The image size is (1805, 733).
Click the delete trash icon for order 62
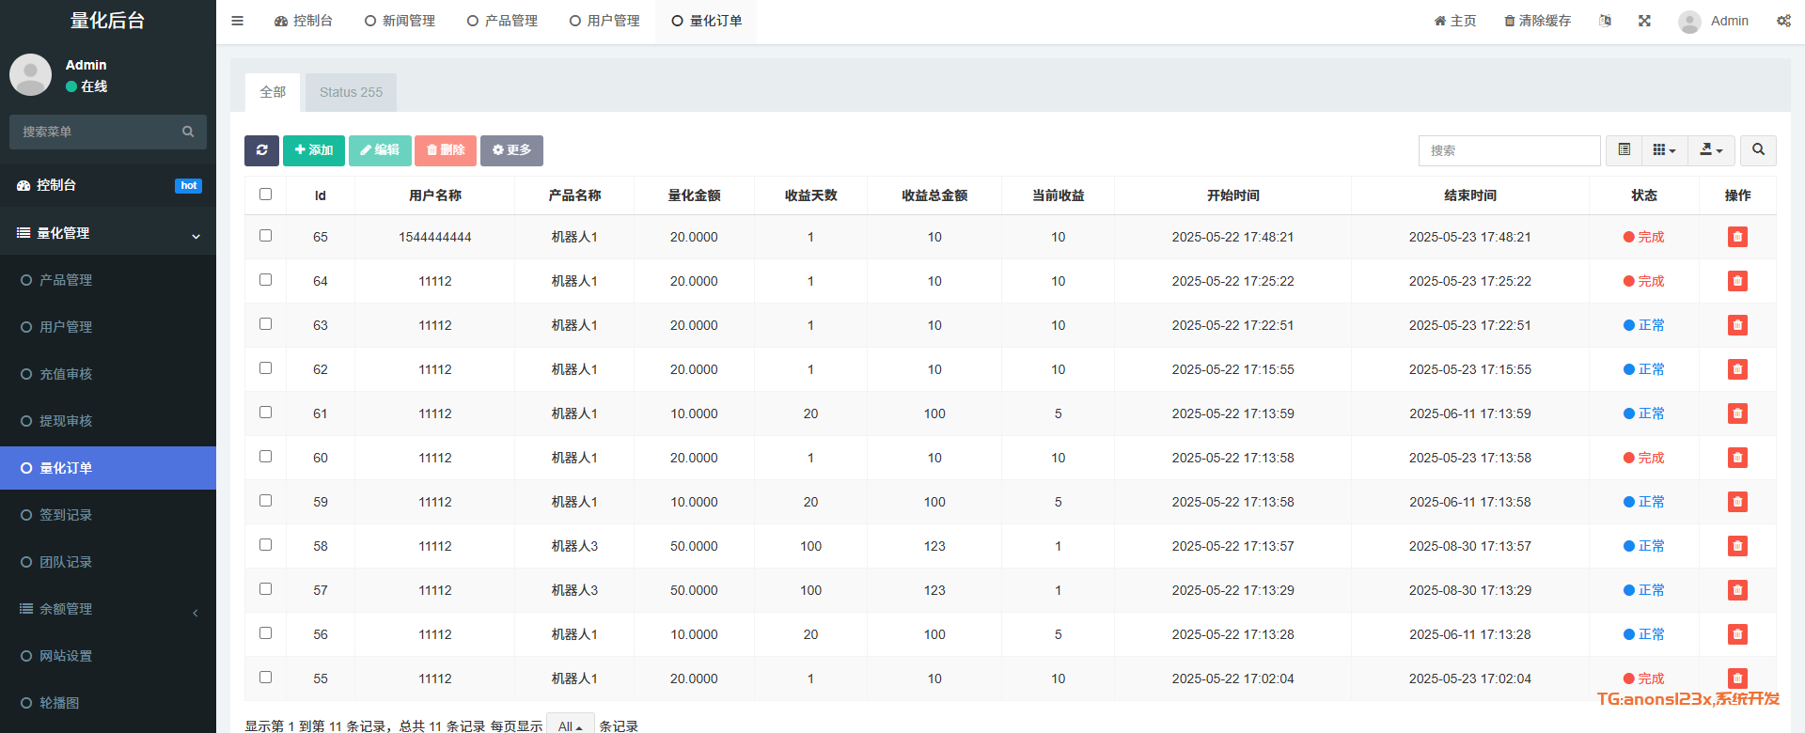(1737, 369)
